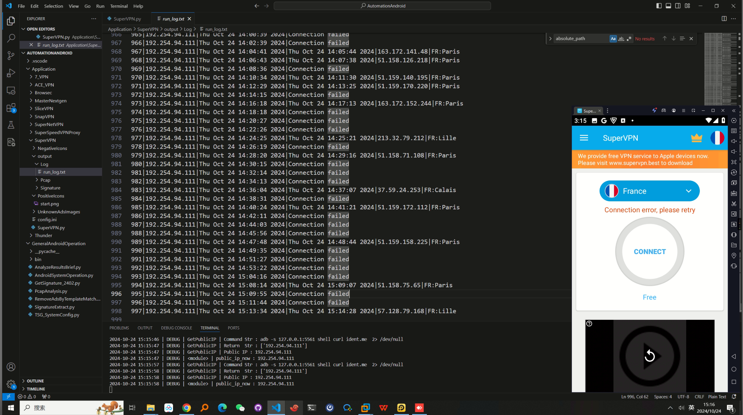Switch to the DEBUG CONSOLE tab
Image resolution: width=743 pixels, height=415 pixels.
click(176, 328)
